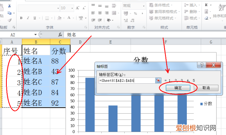This screenshot has height=135, width=226.
Task: Toggle Italic formatting
Action: pyautogui.click(x=28, y=18)
